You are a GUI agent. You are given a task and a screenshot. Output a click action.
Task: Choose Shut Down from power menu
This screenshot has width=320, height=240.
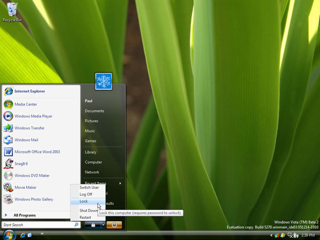[x=88, y=211]
